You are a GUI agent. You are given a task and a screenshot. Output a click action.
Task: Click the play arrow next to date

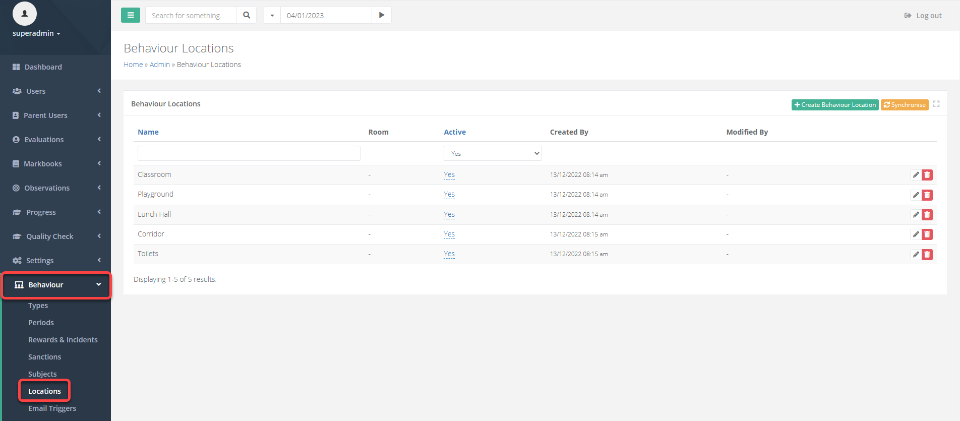coord(382,15)
